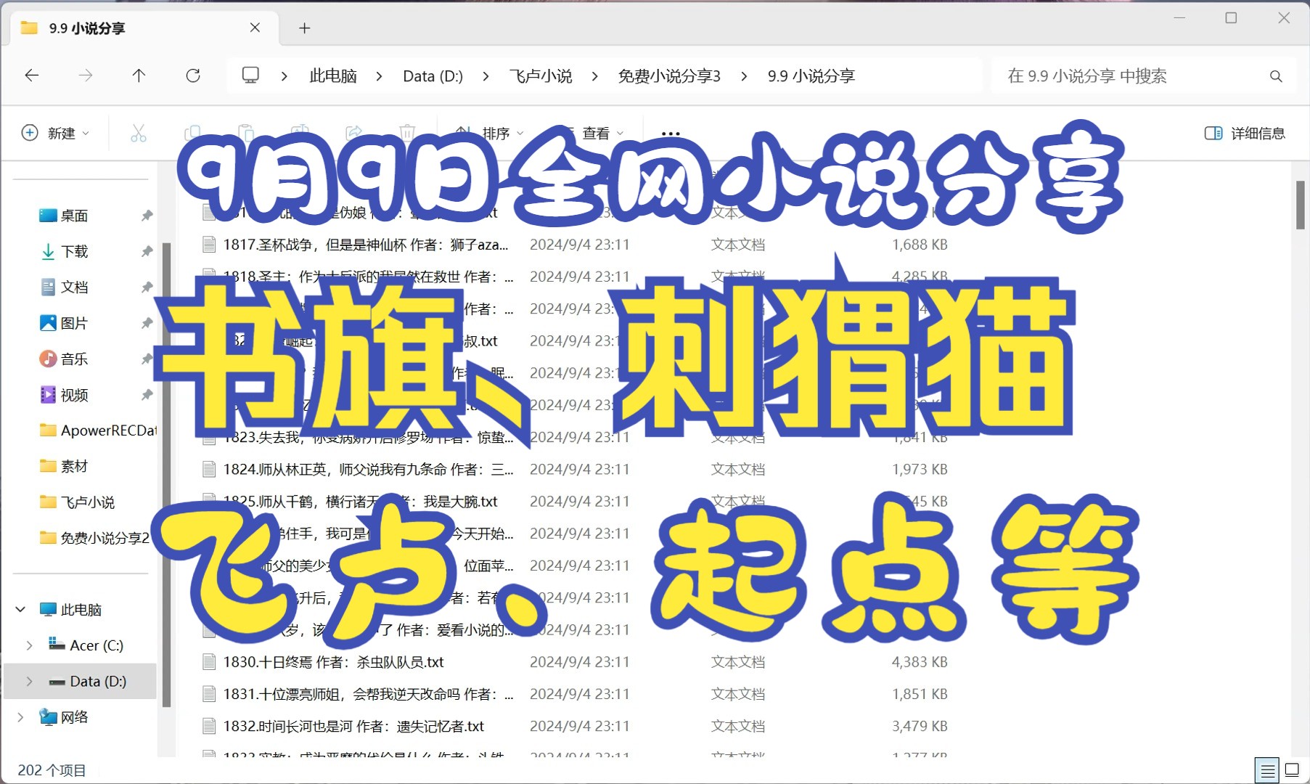The image size is (1310, 784).
Task: Open the See more ellipsis menu
Action: (x=671, y=134)
